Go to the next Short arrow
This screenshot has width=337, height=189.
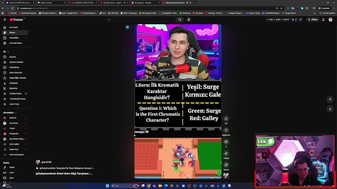pos(330,109)
